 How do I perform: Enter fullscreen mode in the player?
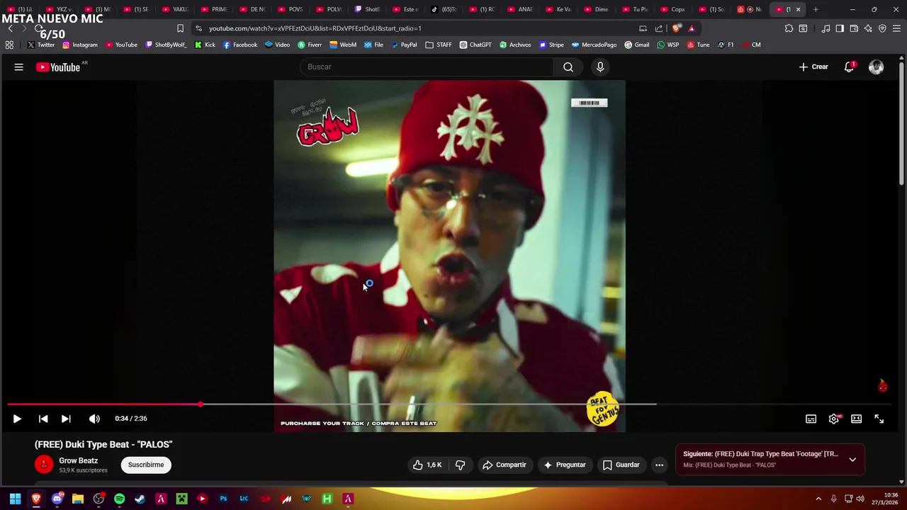tap(879, 419)
